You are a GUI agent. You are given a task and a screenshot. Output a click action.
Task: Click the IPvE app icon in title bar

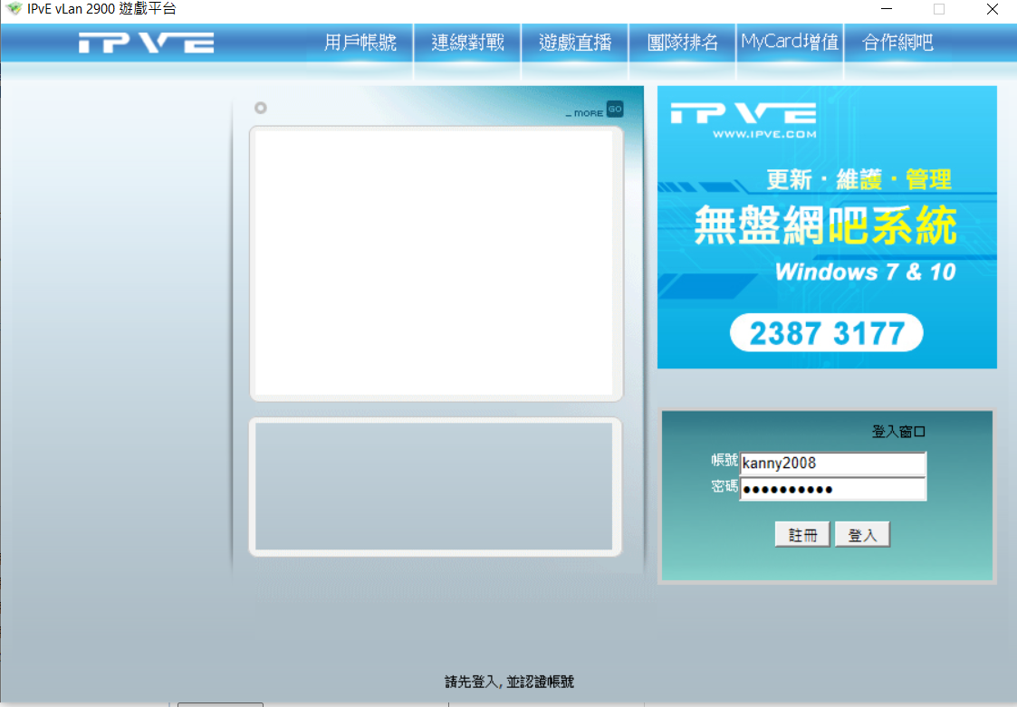(14, 8)
